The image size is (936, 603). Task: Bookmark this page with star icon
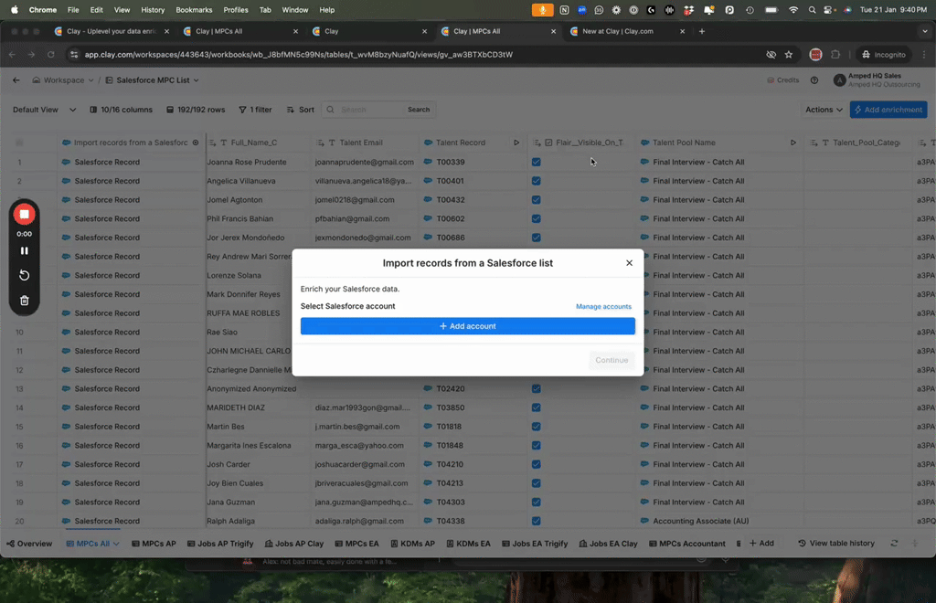click(x=789, y=54)
